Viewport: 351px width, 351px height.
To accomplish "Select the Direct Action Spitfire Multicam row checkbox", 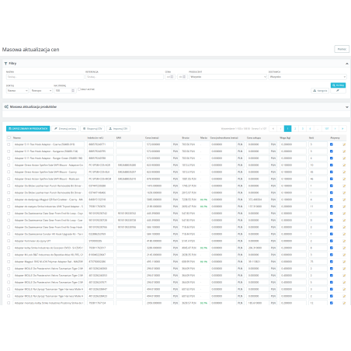I will tap(9, 179).
